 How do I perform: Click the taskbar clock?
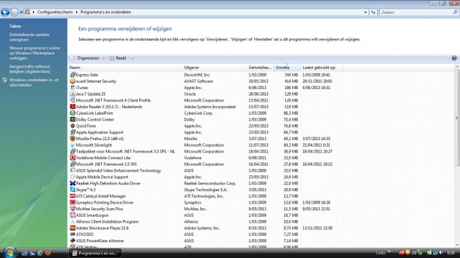[451, 253]
